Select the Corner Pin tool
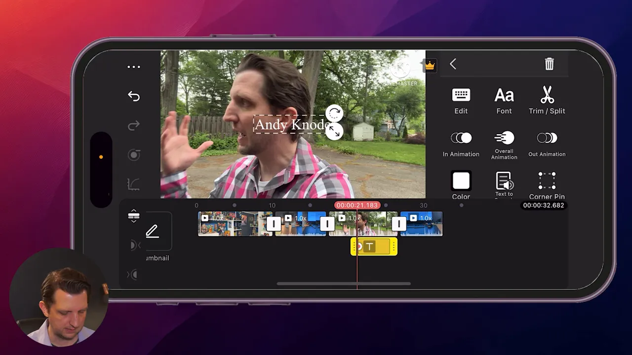The height and width of the screenshot is (355, 632). tap(547, 185)
